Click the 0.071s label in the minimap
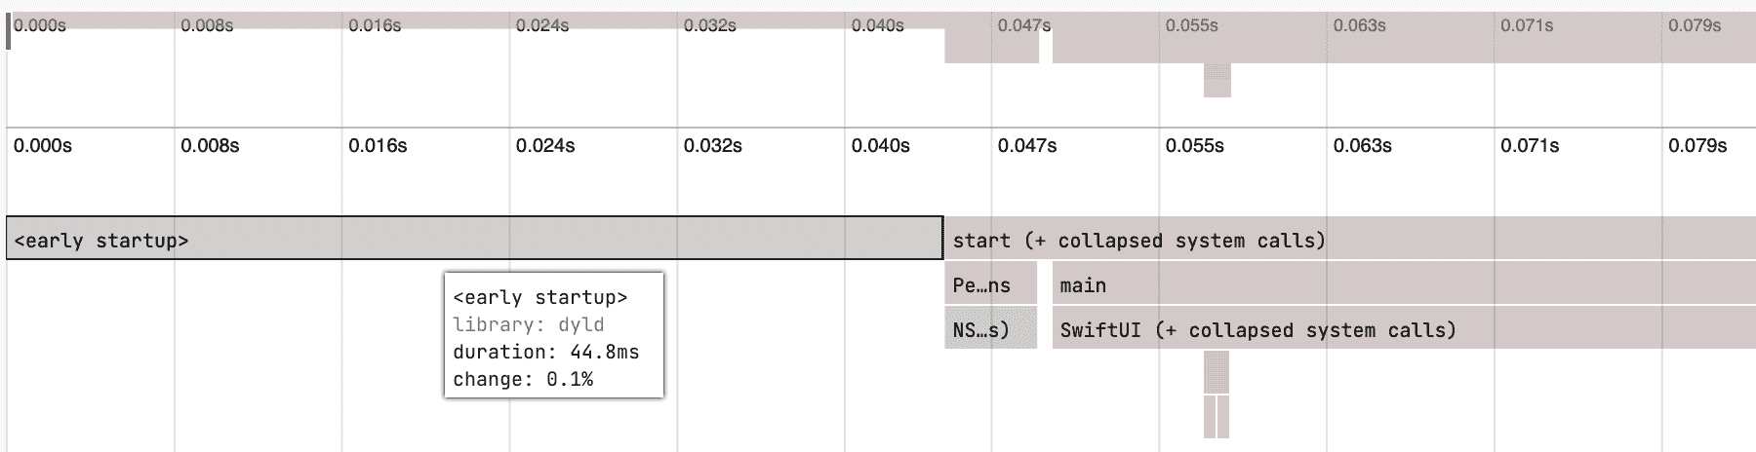The height and width of the screenshot is (452, 1756). [x=1527, y=25]
